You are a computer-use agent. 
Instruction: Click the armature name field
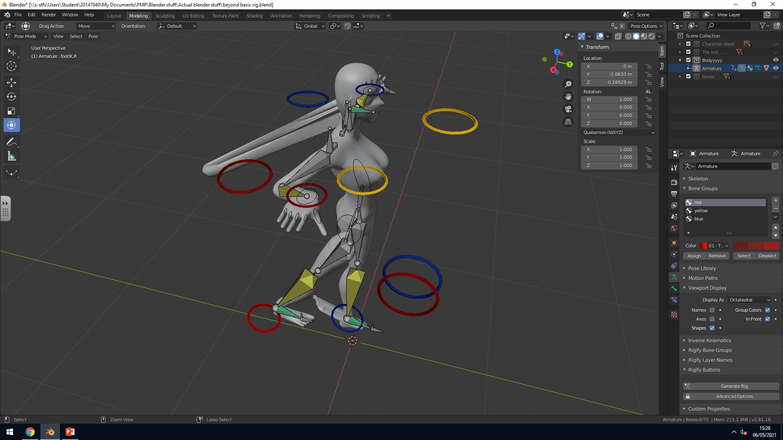(734, 166)
